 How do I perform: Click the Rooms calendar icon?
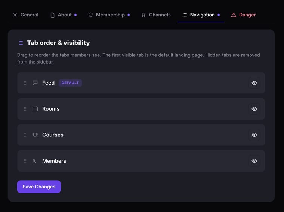[35, 109]
